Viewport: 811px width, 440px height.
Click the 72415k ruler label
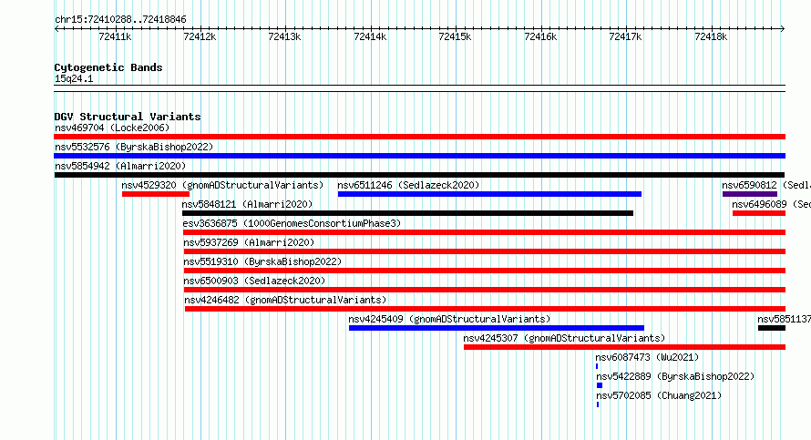(455, 36)
